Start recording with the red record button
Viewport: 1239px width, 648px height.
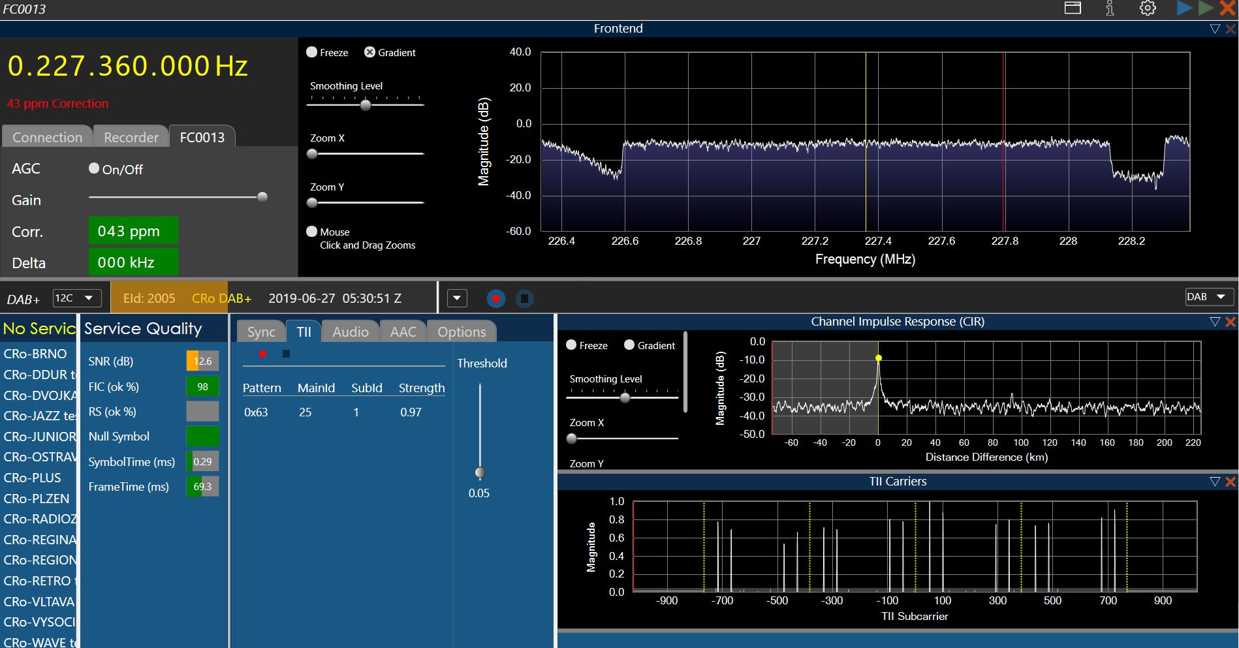click(496, 299)
